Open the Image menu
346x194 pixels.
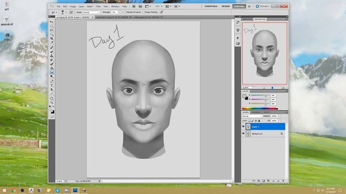pyautogui.click(x=73, y=6)
